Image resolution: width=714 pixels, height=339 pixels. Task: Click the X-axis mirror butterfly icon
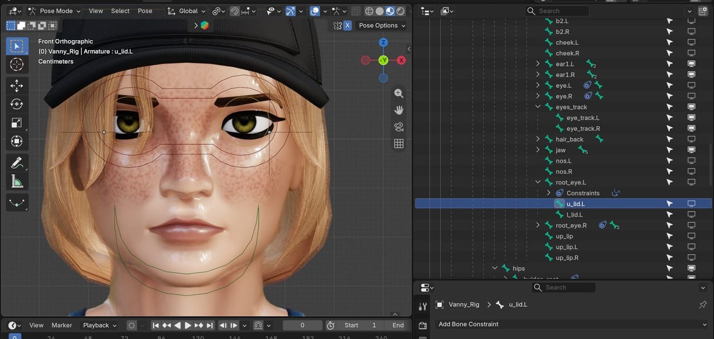click(x=337, y=26)
